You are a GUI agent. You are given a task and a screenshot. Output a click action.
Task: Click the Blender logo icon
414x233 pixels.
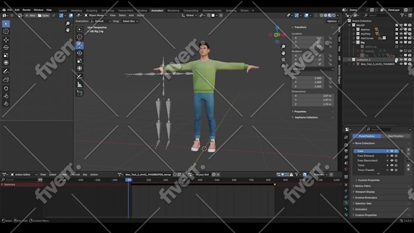click(x=4, y=10)
